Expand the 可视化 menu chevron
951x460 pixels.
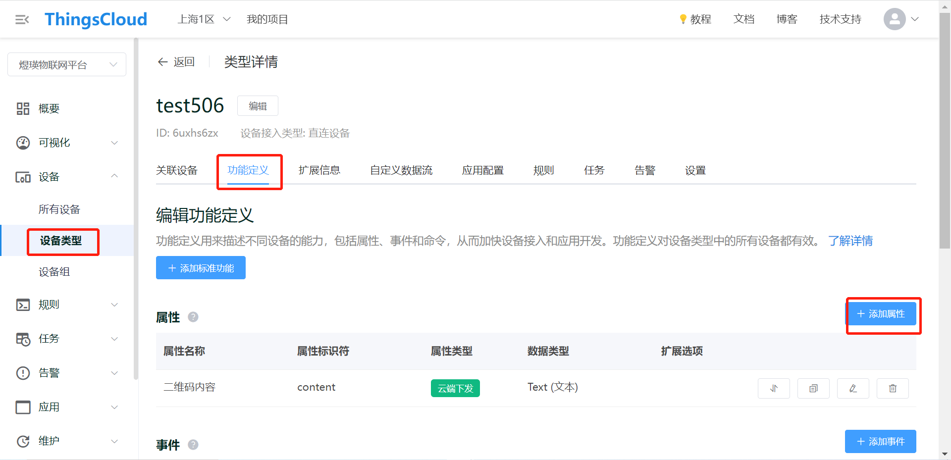tap(114, 143)
